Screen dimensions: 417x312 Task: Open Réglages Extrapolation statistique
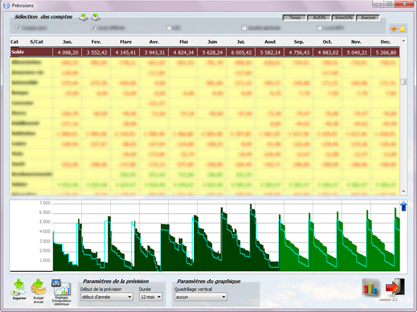pos(61,291)
